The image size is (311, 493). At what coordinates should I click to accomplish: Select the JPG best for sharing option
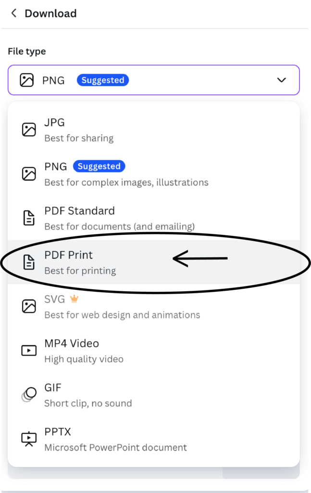(154, 130)
